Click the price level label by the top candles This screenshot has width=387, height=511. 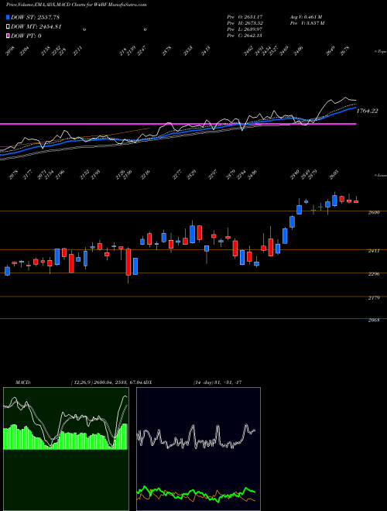pyautogui.click(x=374, y=212)
